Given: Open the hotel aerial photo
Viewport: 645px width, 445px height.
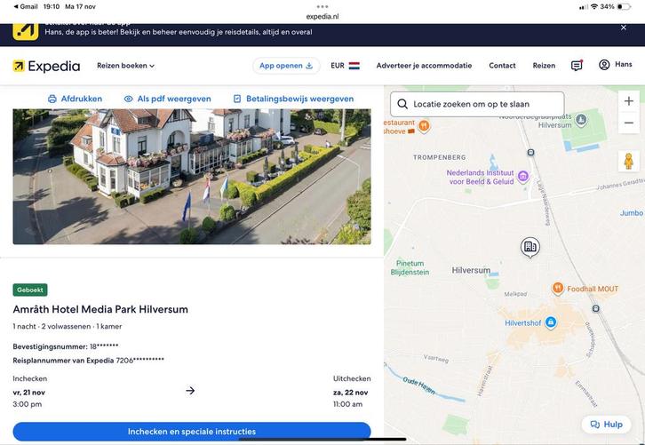Looking at the screenshot, I should click(x=192, y=177).
